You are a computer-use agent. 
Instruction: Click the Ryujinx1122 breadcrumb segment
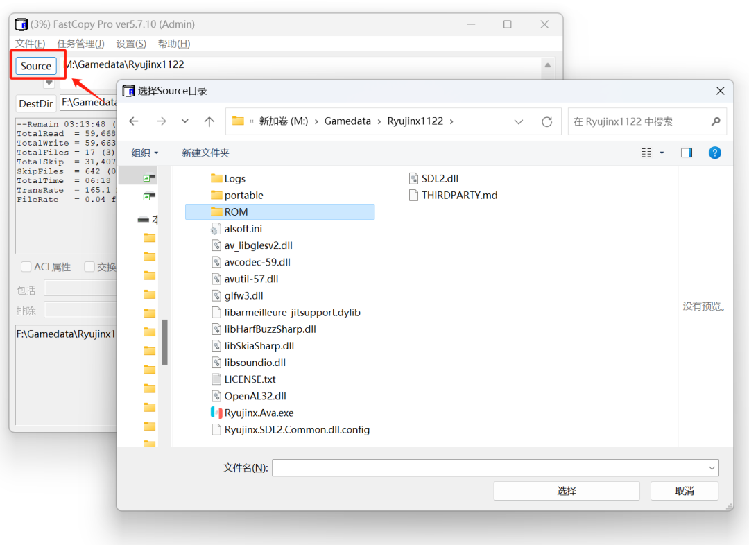[x=415, y=121]
